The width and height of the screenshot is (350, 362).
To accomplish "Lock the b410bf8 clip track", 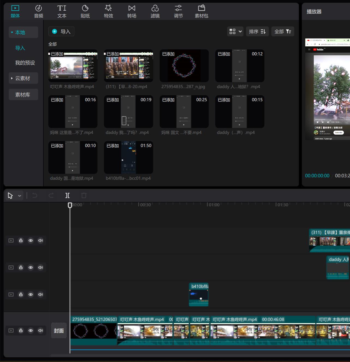I will pyautogui.click(x=21, y=294).
